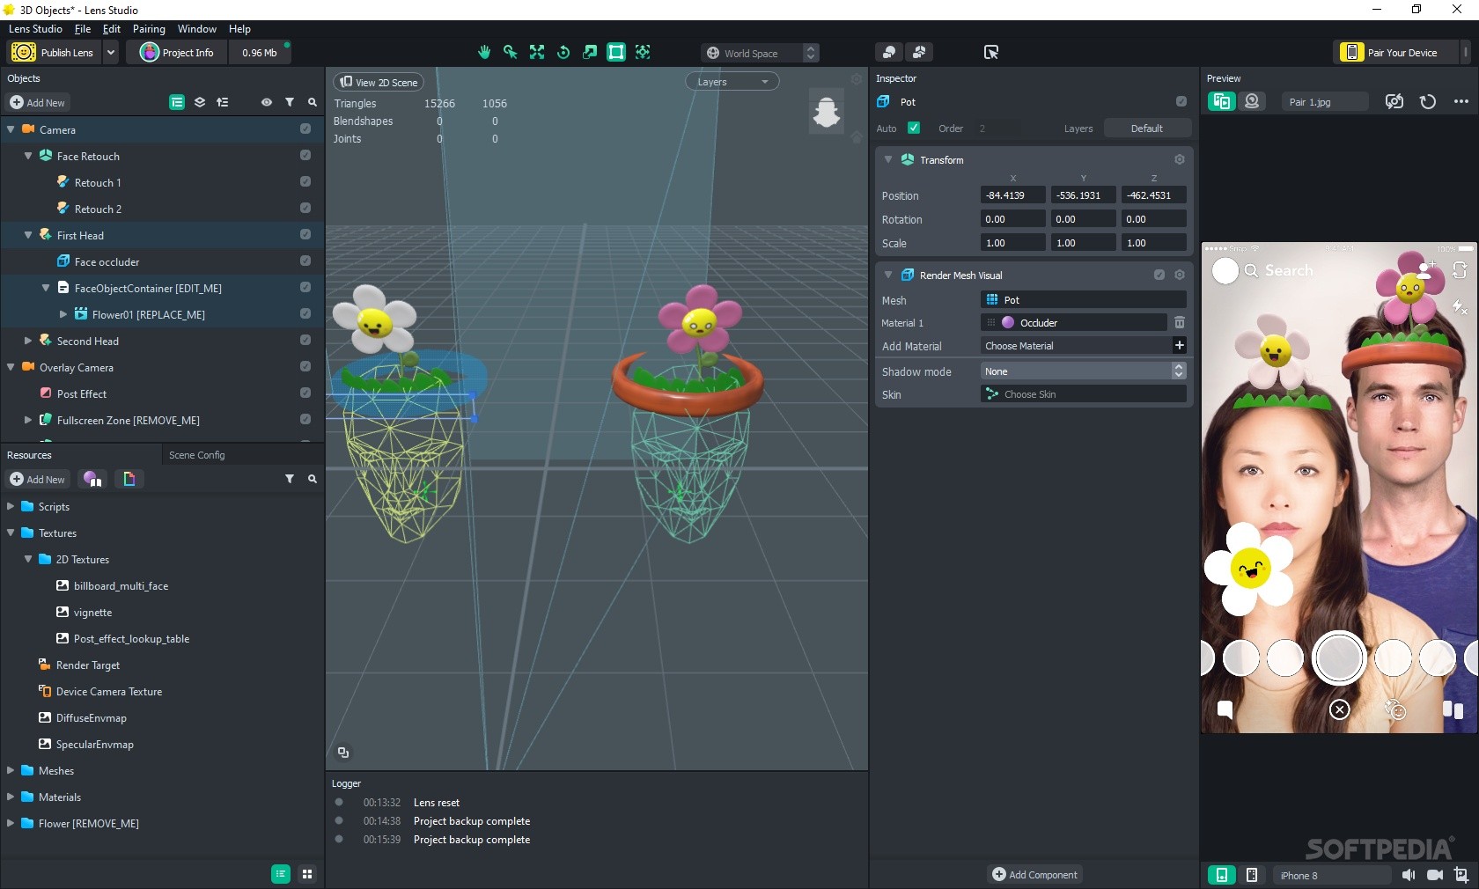Screen dimensions: 1479x889
Task: Open the Pairing menu
Action: [148, 29]
